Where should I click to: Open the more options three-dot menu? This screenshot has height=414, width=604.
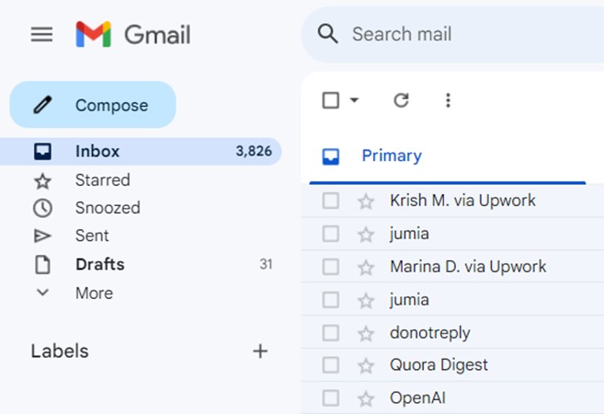(448, 100)
